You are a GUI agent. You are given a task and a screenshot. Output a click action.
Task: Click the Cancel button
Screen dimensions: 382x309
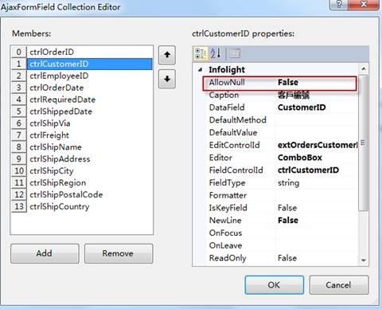[x=339, y=285]
